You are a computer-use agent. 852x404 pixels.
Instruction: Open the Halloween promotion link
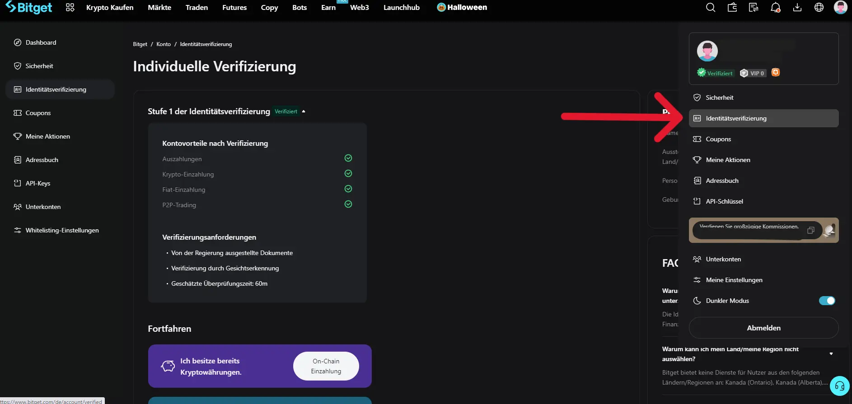coord(462,7)
